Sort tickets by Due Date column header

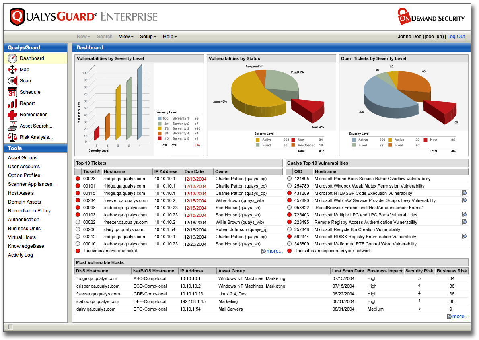[197, 171]
